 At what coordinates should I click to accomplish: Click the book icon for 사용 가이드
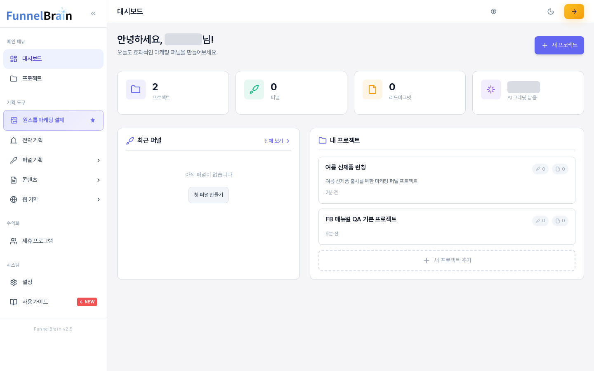point(14,302)
